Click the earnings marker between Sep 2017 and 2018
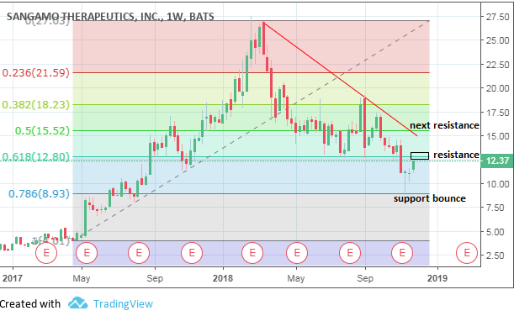The image size is (514, 316). click(x=192, y=253)
